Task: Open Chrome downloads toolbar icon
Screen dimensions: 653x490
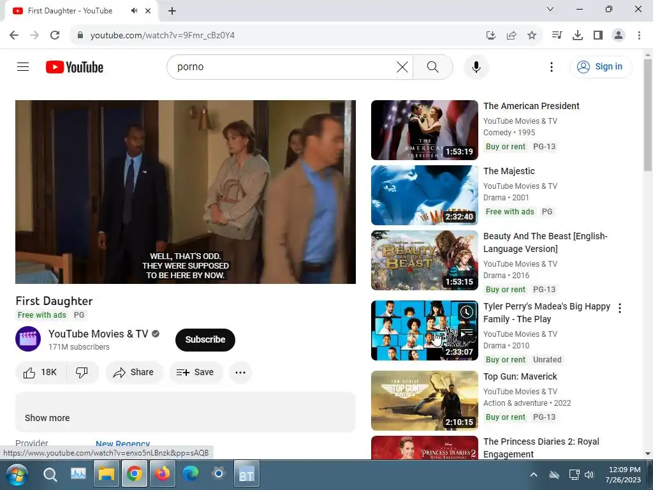Action: [577, 35]
